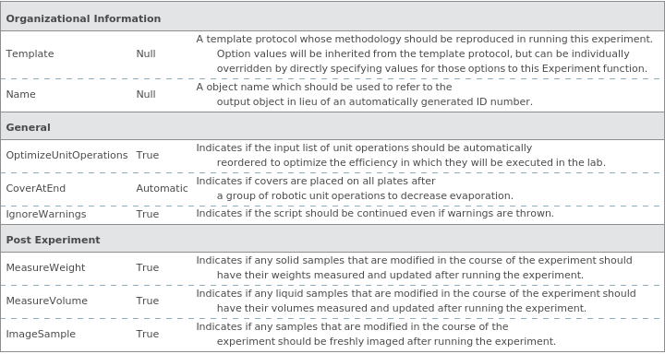Click the True value for MeasureVolume
665x354 pixels.
(148, 301)
